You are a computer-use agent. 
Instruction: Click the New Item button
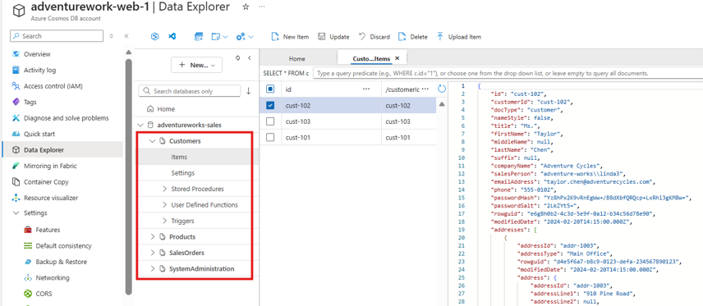(x=290, y=37)
